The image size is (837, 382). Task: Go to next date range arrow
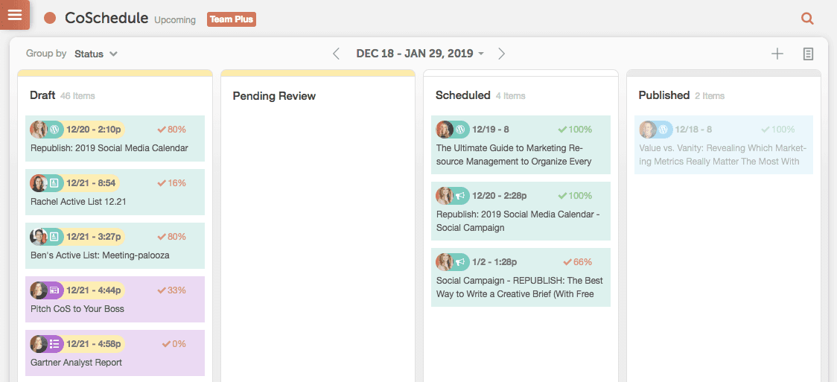tap(501, 54)
